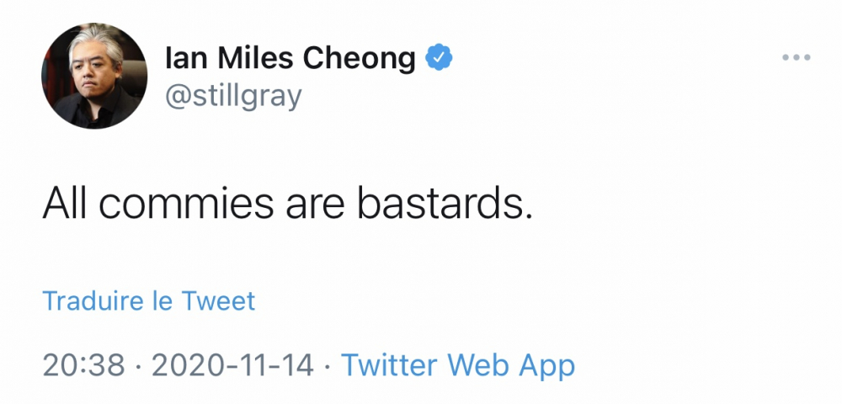Image resolution: width=842 pixels, height=404 pixels.
Task: Click the display name Ian Miles Cheong
Action: point(290,58)
